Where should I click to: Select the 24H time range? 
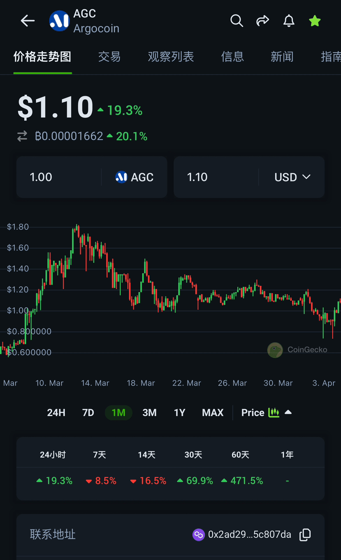tap(56, 412)
